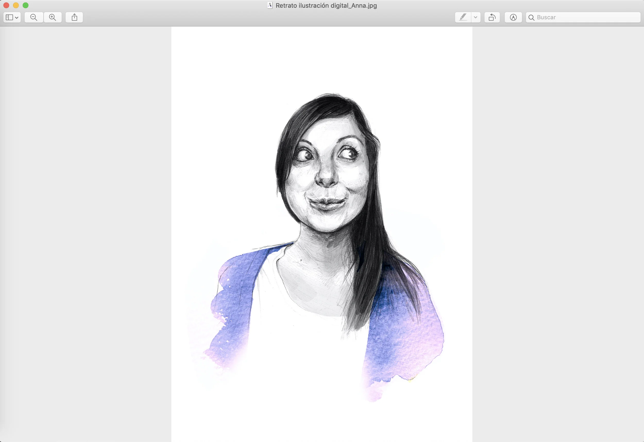Viewport: 644px width, 442px height.
Task: Zoom out of the portrait image
Action: coord(34,17)
